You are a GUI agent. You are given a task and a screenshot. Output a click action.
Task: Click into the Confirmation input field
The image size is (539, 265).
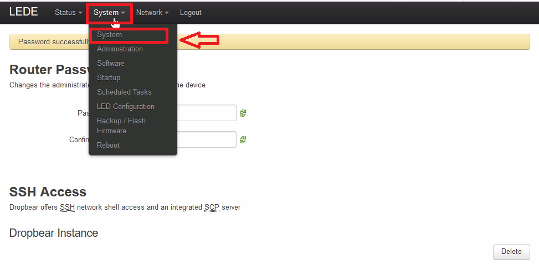point(207,139)
